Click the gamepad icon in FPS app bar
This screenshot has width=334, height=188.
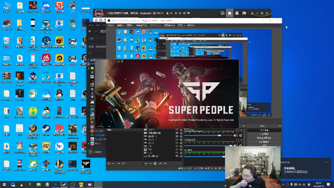(244, 13)
